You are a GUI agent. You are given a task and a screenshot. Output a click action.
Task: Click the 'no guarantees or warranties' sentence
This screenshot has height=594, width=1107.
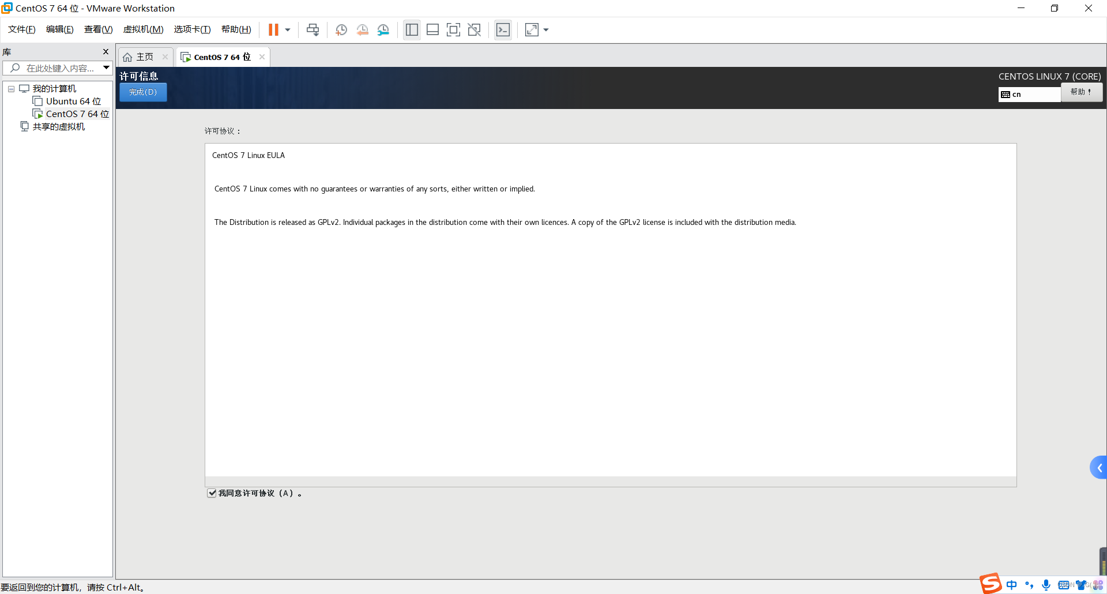[x=375, y=189]
